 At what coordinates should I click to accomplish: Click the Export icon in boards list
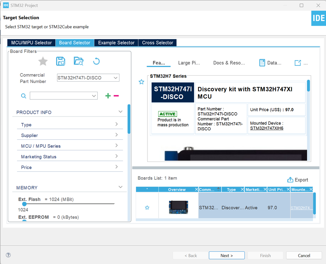click(290, 180)
